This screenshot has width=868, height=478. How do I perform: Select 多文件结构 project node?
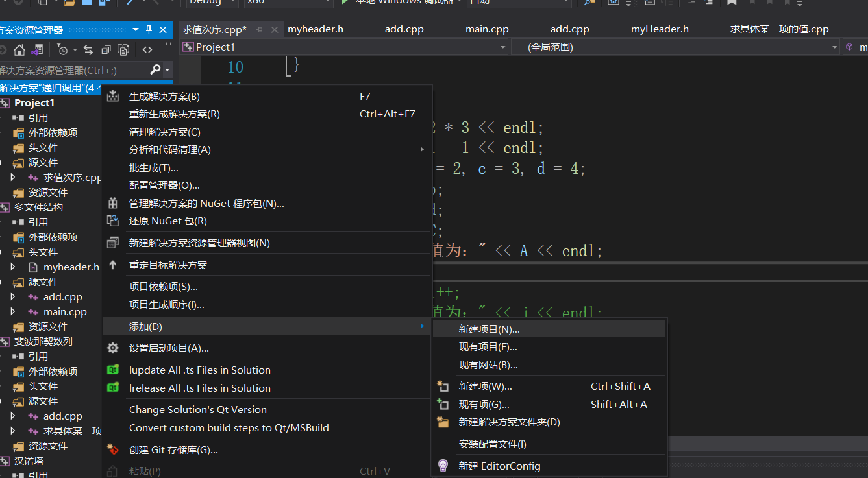pos(39,207)
